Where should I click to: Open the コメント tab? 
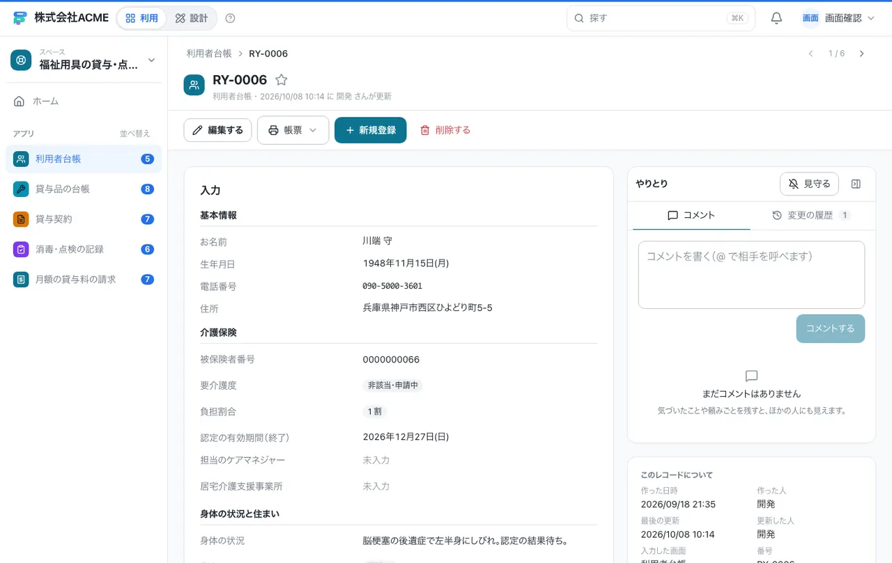(691, 216)
